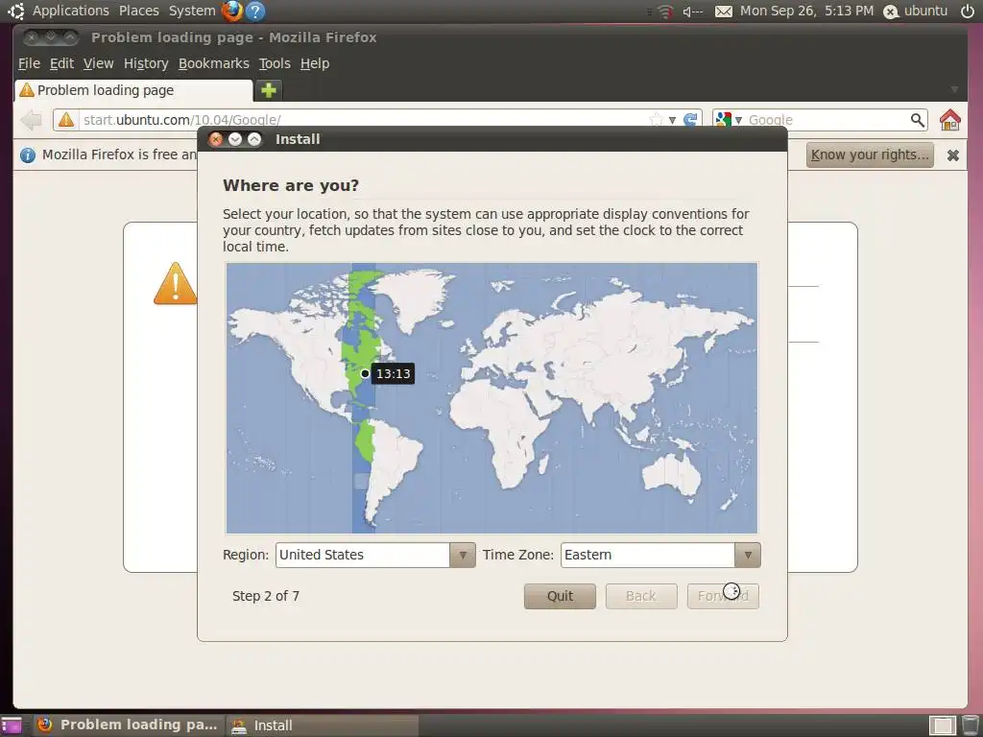This screenshot has width=983, height=737.
Task: Dismiss the Firefox info bar
Action: coord(953,155)
